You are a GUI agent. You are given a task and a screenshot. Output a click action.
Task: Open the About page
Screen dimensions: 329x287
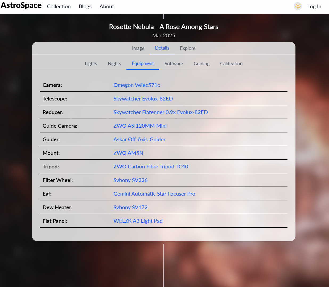pos(107,6)
